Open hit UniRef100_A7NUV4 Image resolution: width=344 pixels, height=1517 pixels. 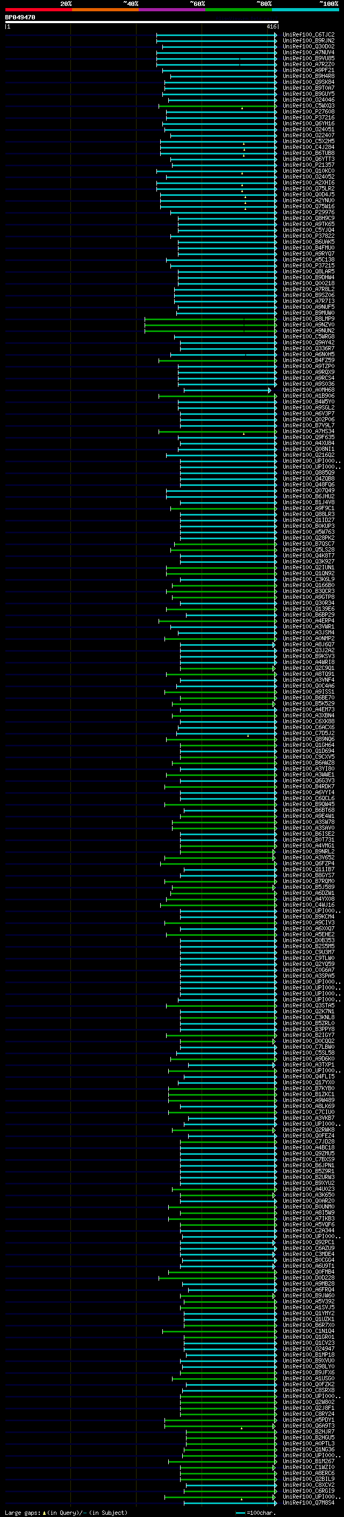pos(309,52)
